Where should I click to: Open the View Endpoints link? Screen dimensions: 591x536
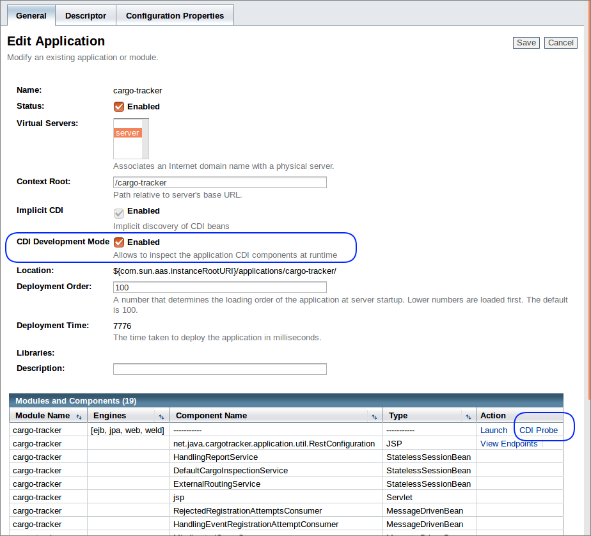point(508,444)
